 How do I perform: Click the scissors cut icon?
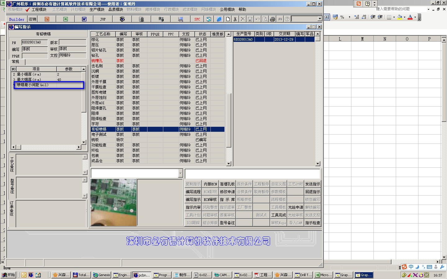(235, 19)
